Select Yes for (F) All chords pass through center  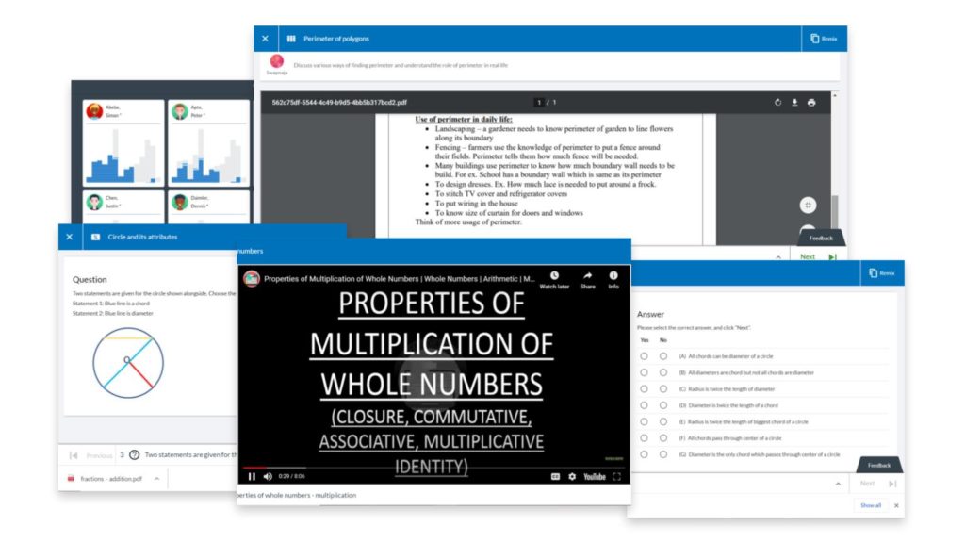tap(644, 438)
